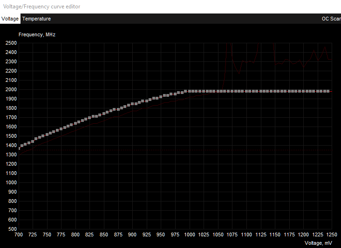
Task: Select the leftmost curve point at 700 mV
Action: [x=19, y=148]
